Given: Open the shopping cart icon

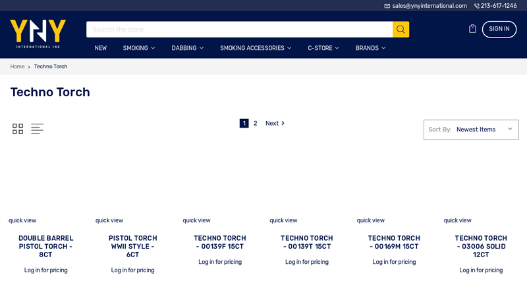Looking at the screenshot, I should 472,29.
